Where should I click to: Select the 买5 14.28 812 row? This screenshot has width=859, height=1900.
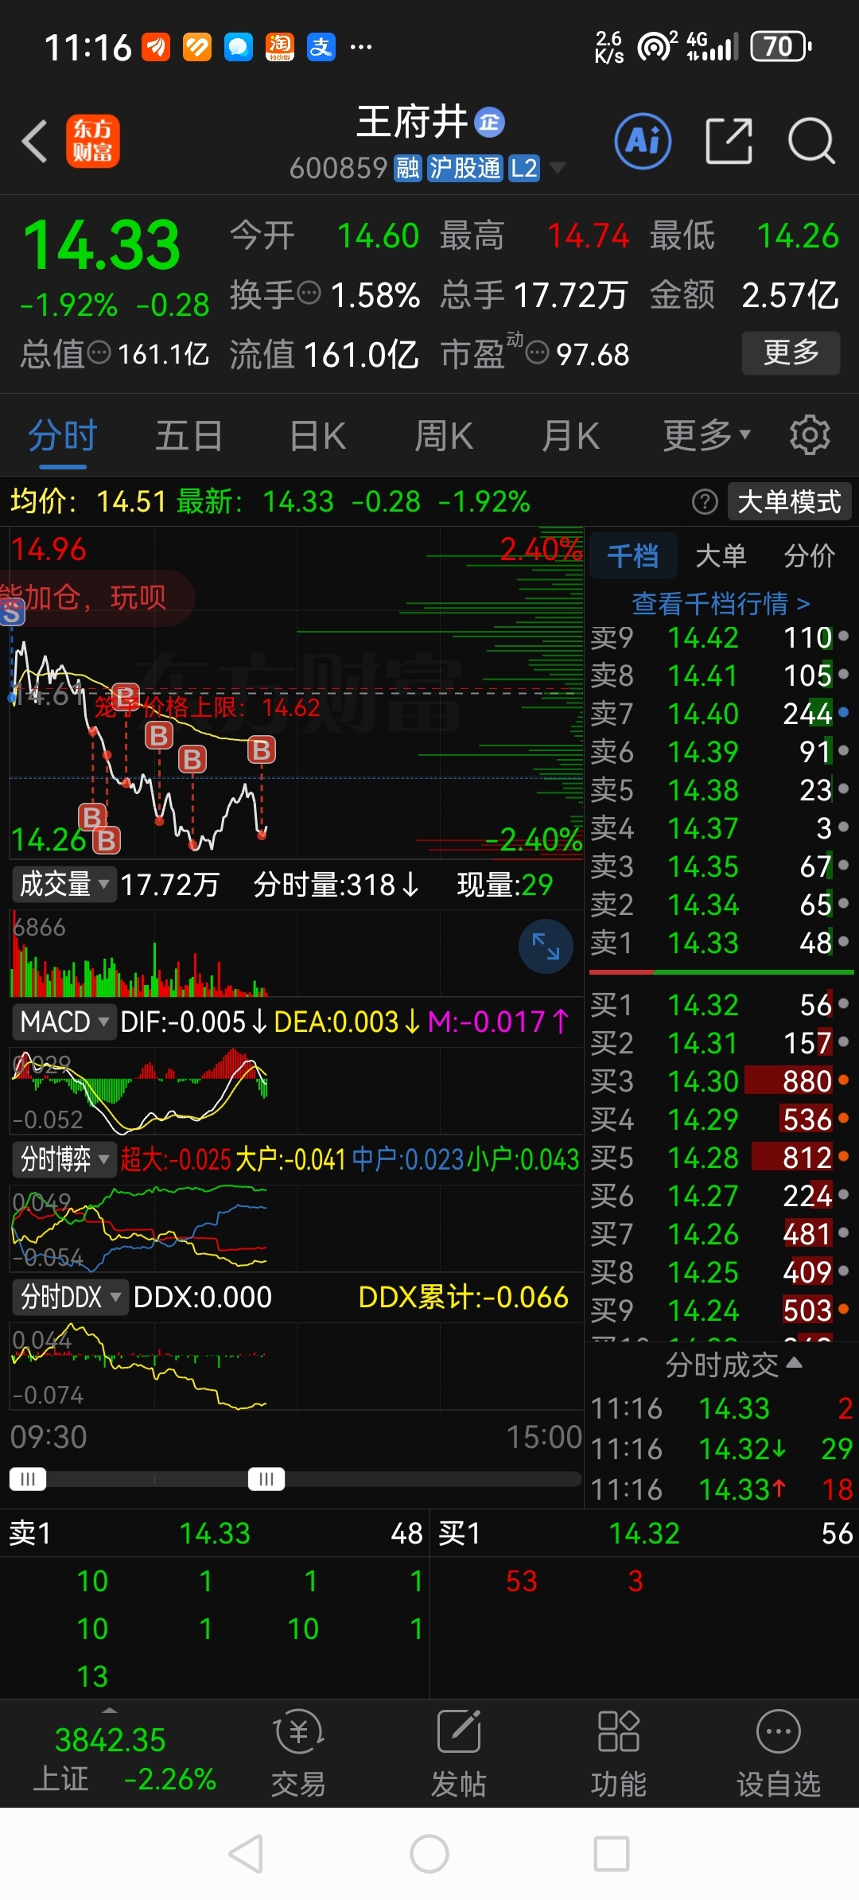pos(721,1158)
